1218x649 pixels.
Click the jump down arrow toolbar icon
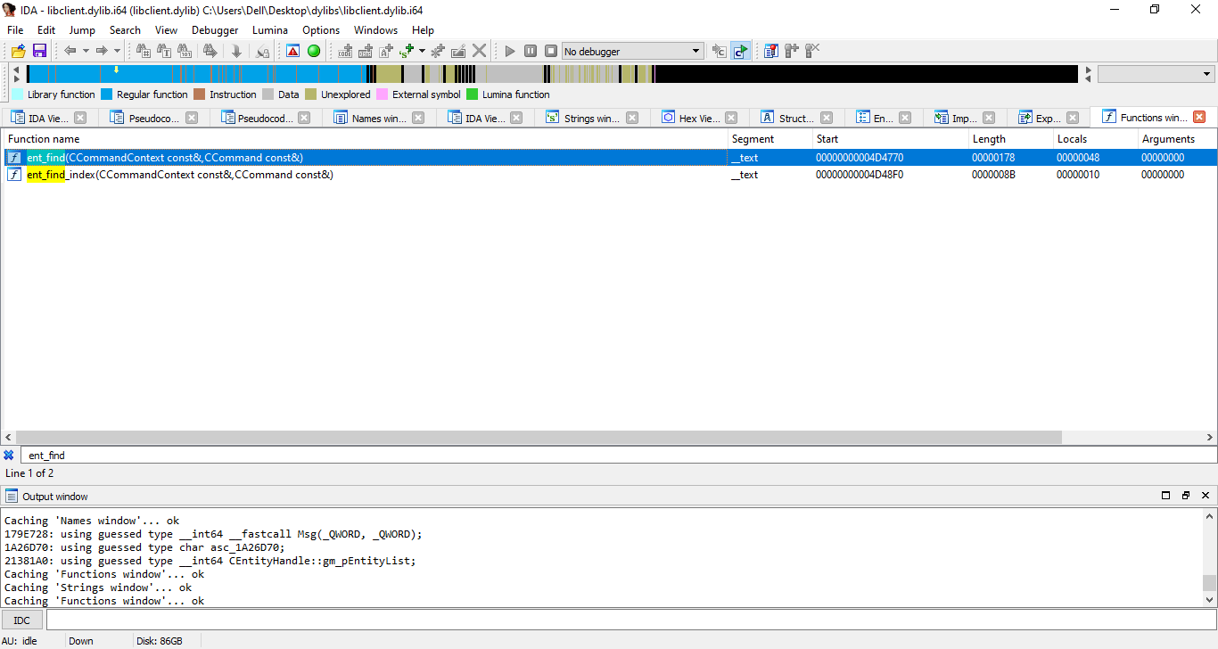pyautogui.click(x=236, y=51)
